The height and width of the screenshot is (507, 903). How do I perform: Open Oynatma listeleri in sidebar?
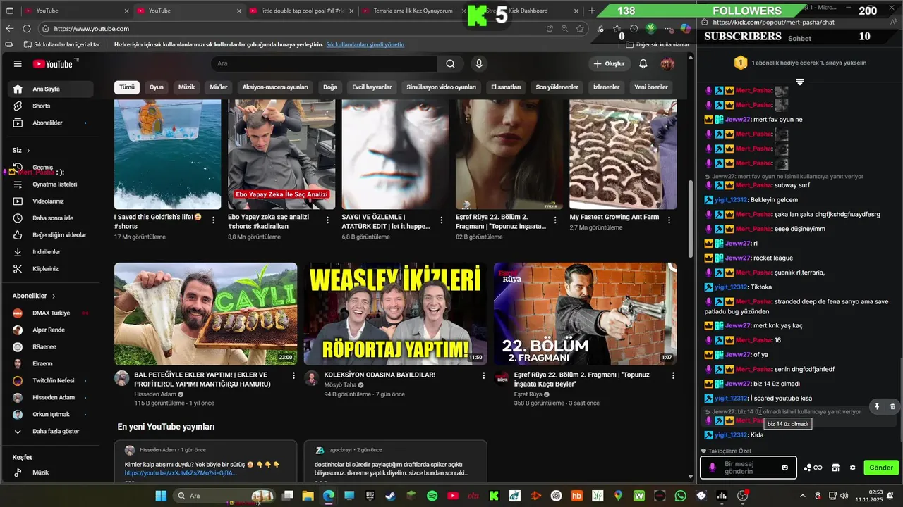pos(51,184)
